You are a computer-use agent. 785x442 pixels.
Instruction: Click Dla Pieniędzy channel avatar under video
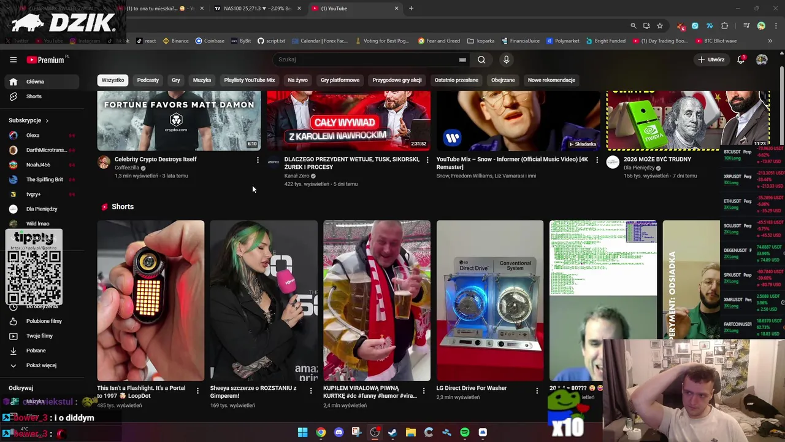613,162
